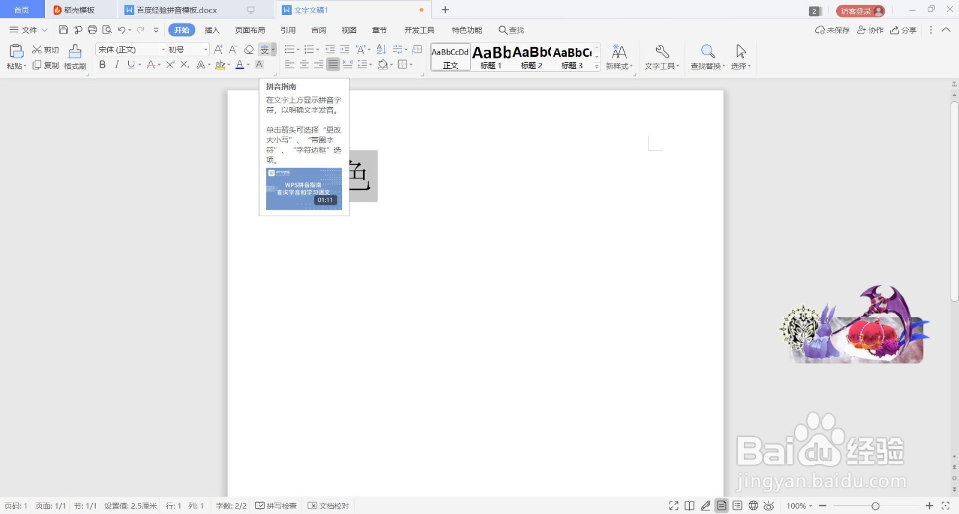Open the zoom percentage 100% dropdown

pos(800,506)
